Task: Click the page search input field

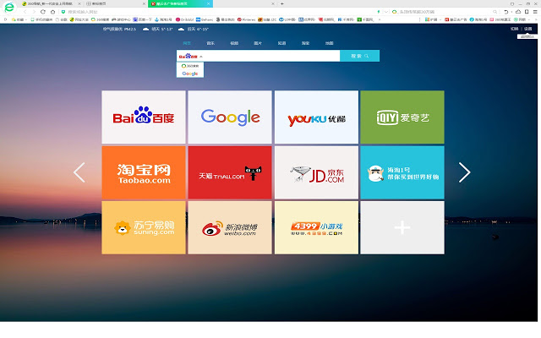Action: [270, 57]
